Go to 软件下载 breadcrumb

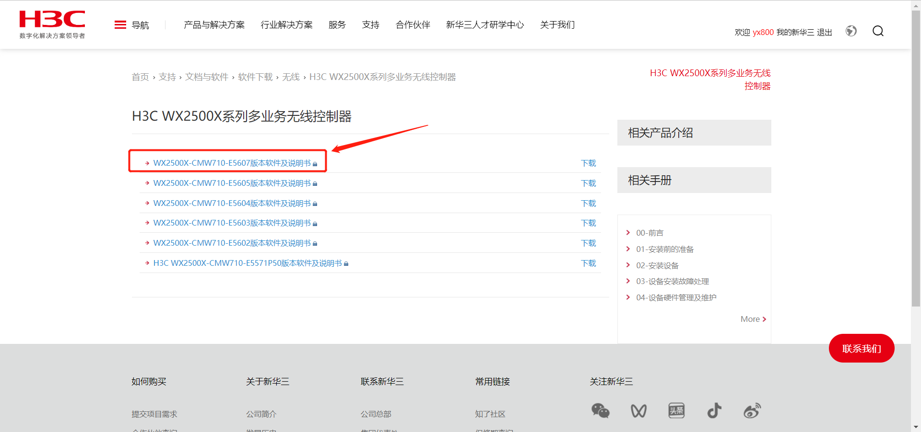(x=255, y=77)
